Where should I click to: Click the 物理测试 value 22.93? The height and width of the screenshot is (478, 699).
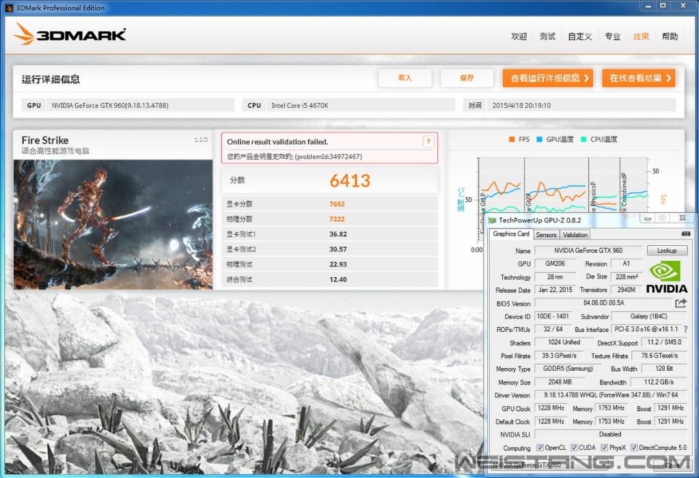[338, 265]
